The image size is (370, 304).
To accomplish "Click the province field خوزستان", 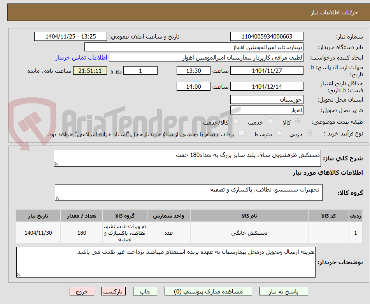I will point(267,100).
